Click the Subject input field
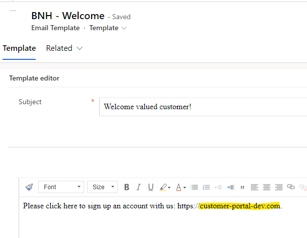 click(x=201, y=107)
